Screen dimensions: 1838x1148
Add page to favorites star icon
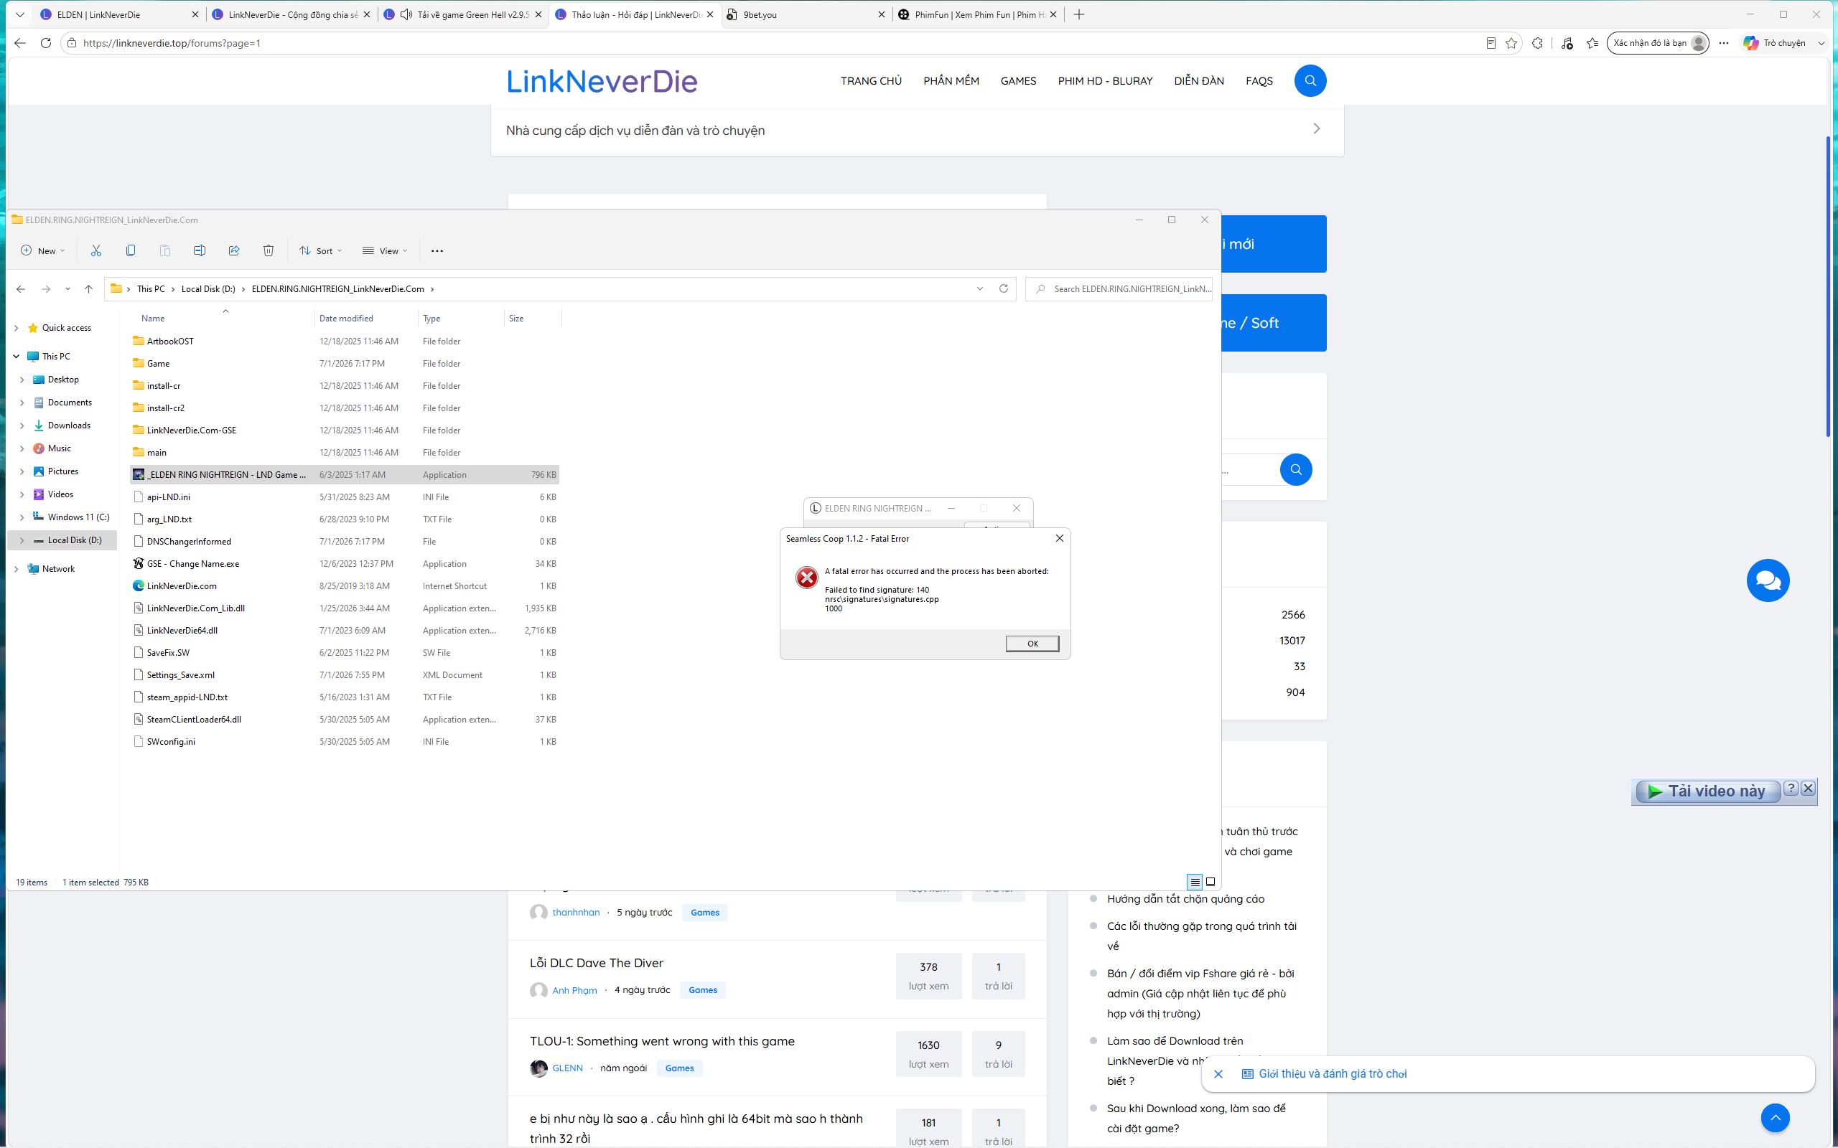coord(1511,43)
